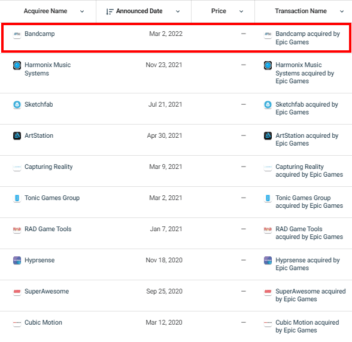Open the Sketchfab acquiree link

38,104
